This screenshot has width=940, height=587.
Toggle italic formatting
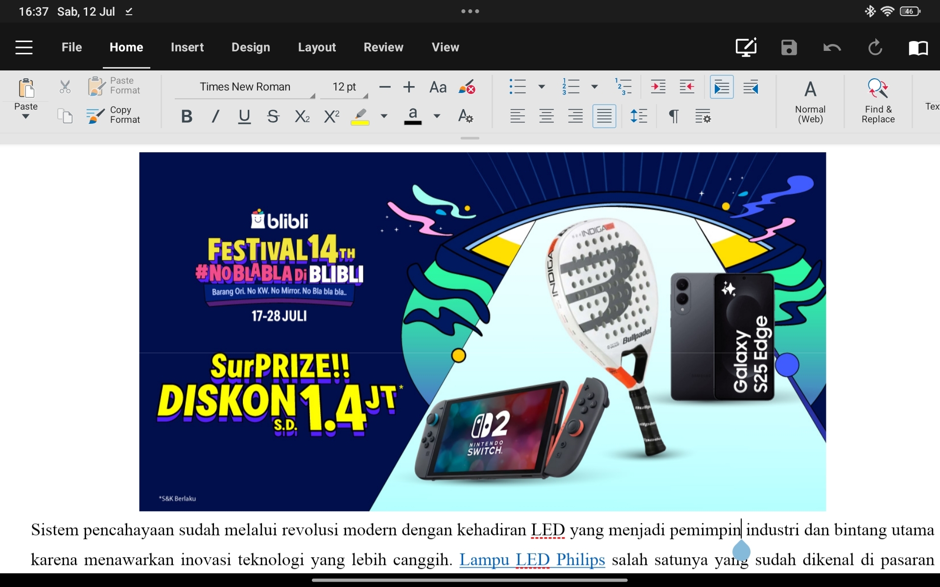(215, 116)
